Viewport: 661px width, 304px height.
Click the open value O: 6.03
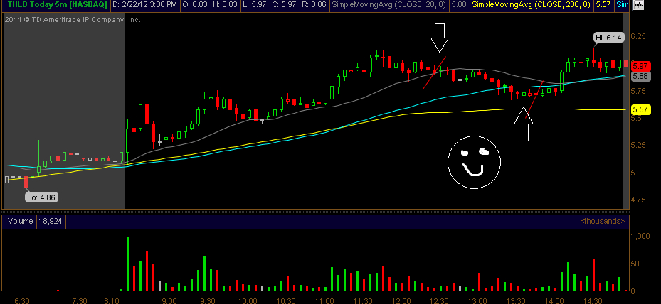(194, 5)
